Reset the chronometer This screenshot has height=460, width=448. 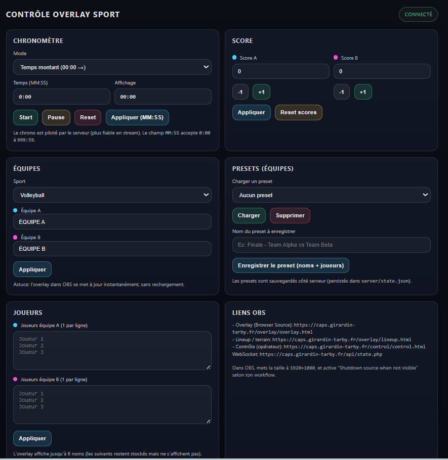pyautogui.click(x=88, y=117)
